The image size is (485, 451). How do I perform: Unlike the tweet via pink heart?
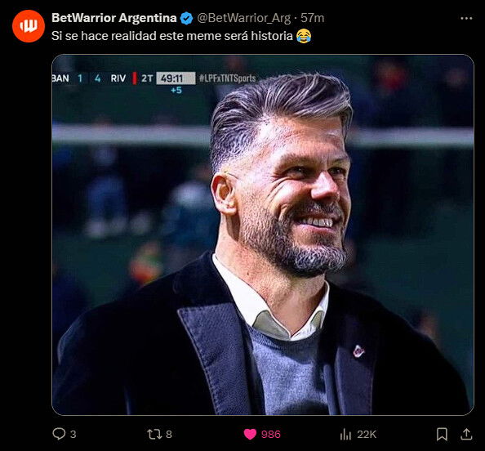250,434
